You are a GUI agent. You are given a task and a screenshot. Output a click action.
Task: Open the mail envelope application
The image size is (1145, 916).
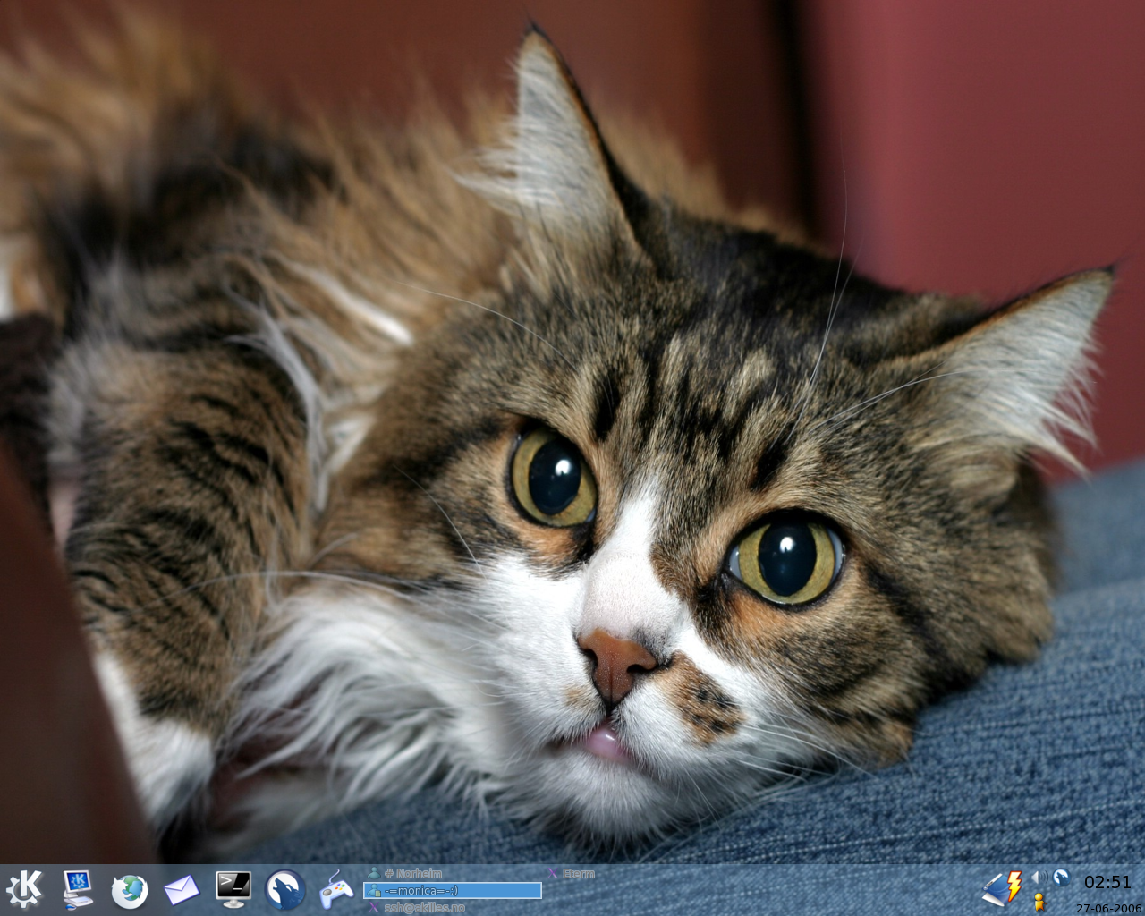(182, 889)
